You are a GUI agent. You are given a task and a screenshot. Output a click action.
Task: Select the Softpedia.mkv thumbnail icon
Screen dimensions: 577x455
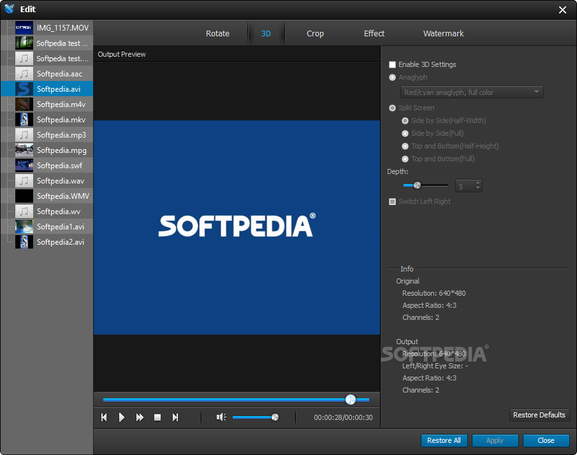[24, 120]
